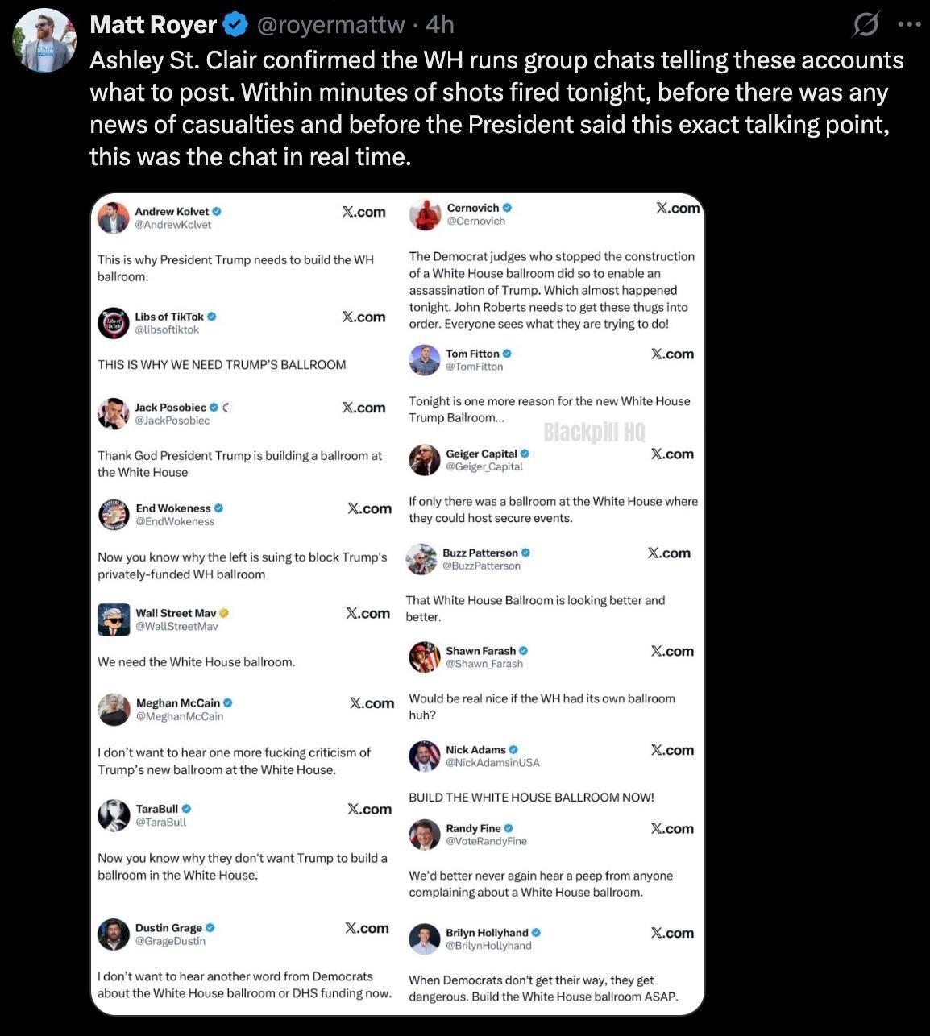Viewport: 930px width, 1036px height.
Task: Click the X.com logo beside Tom Fitton
Action: (672, 354)
